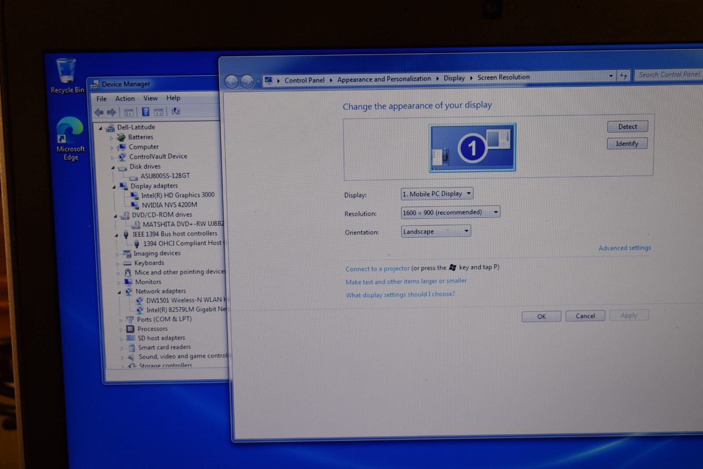Click in the Search Control Panel field

pyautogui.click(x=669, y=75)
